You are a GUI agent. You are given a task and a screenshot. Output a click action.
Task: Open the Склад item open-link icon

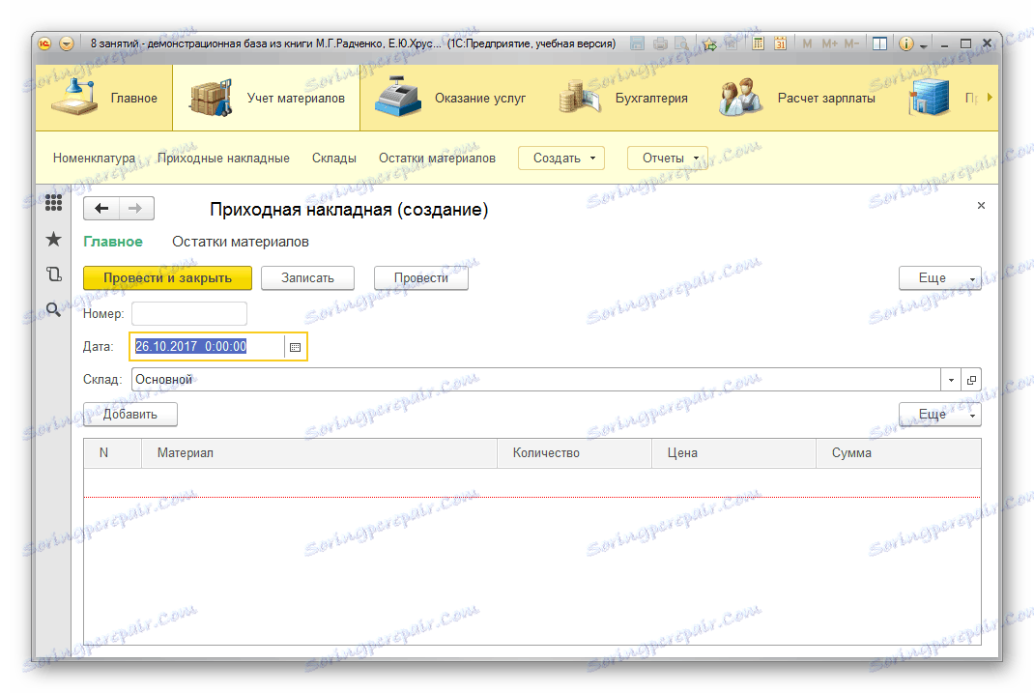pyautogui.click(x=971, y=380)
